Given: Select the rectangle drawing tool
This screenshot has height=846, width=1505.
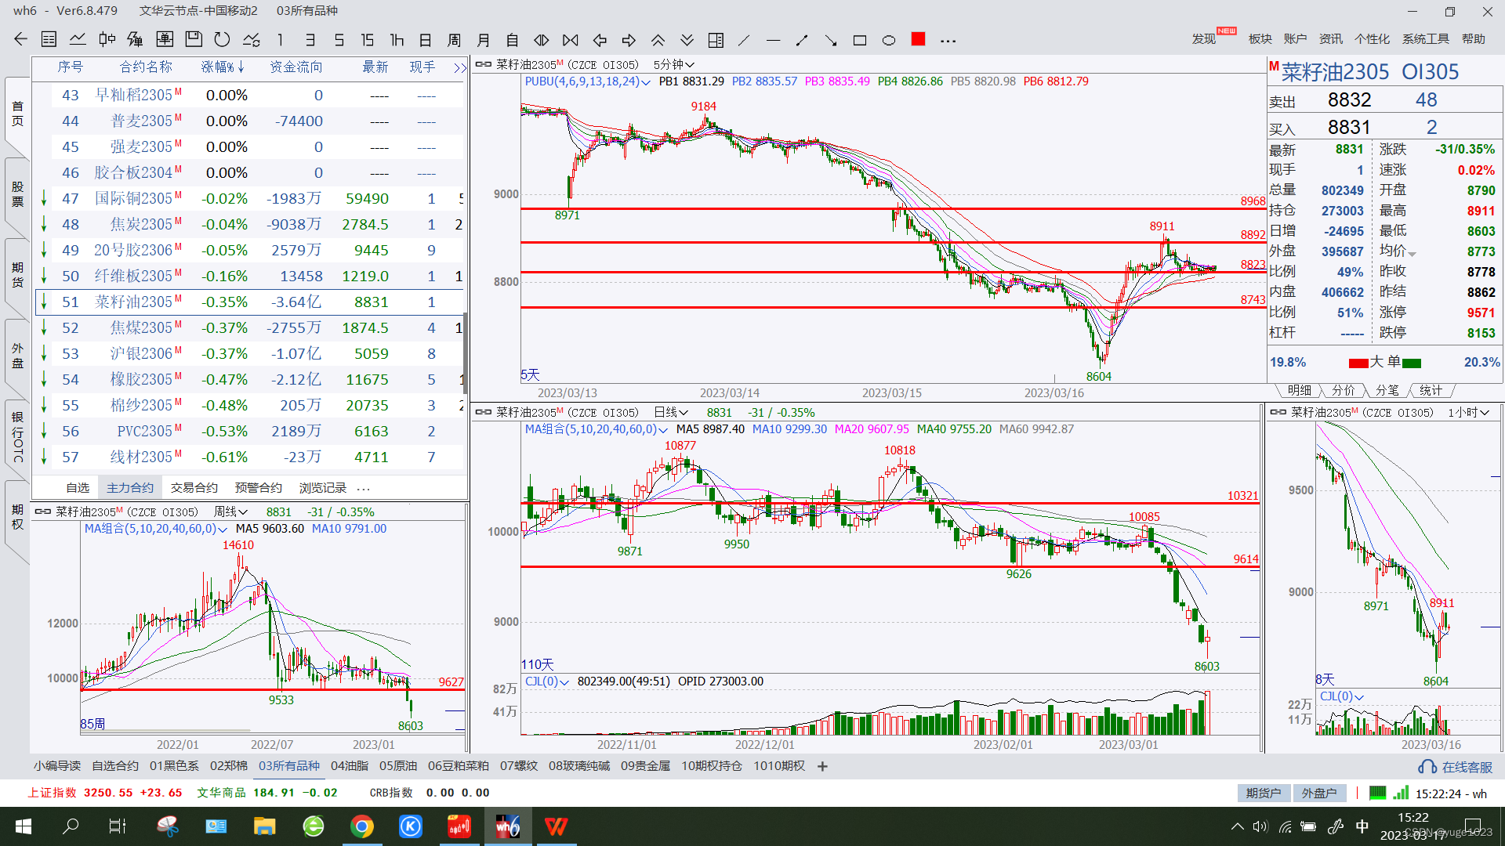Looking at the screenshot, I should (x=860, y=40).
